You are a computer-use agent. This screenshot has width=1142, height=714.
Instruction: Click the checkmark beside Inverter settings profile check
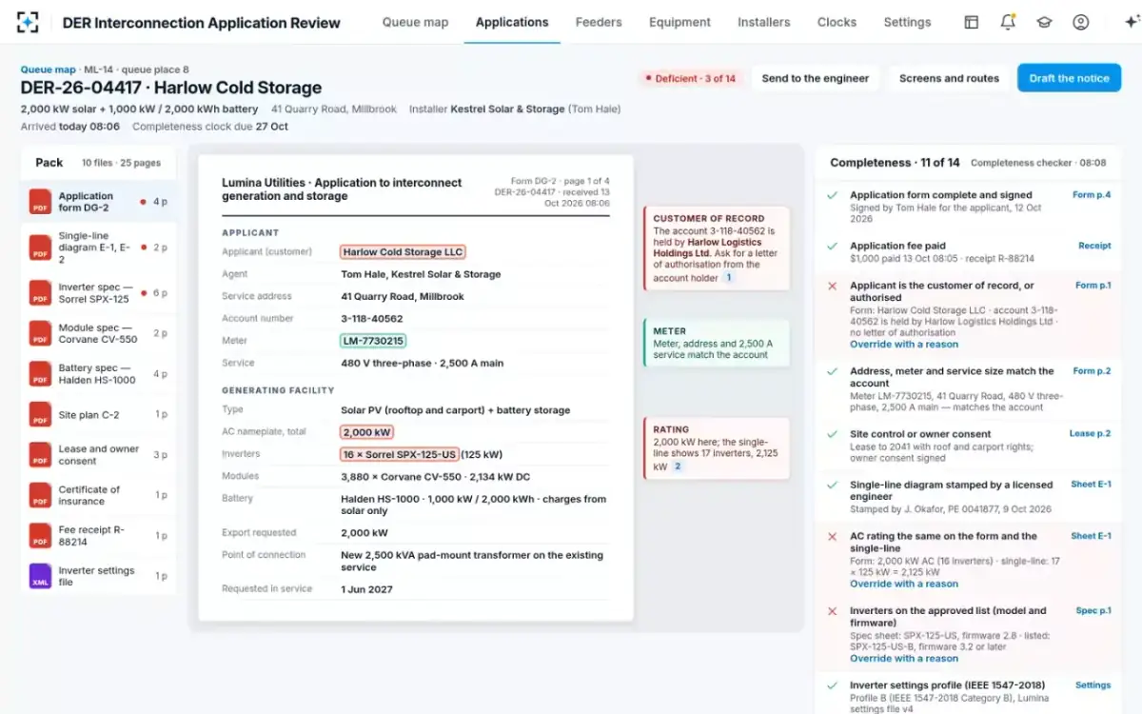tap(833, 685)
